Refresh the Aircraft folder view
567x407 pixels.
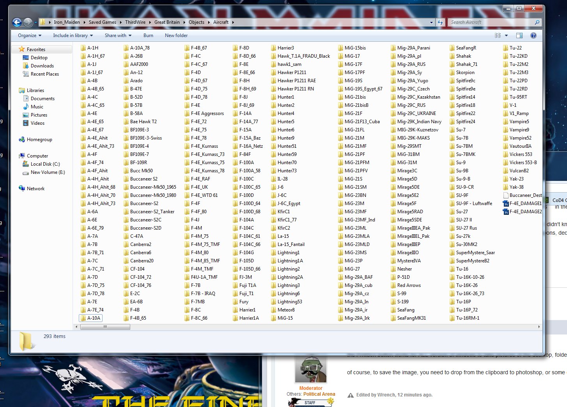tap(440, 22)
